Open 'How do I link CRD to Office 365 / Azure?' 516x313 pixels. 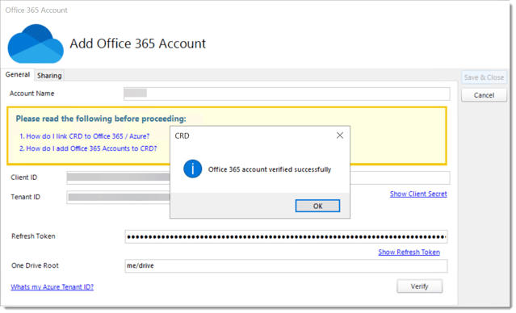tap(85, 136)
